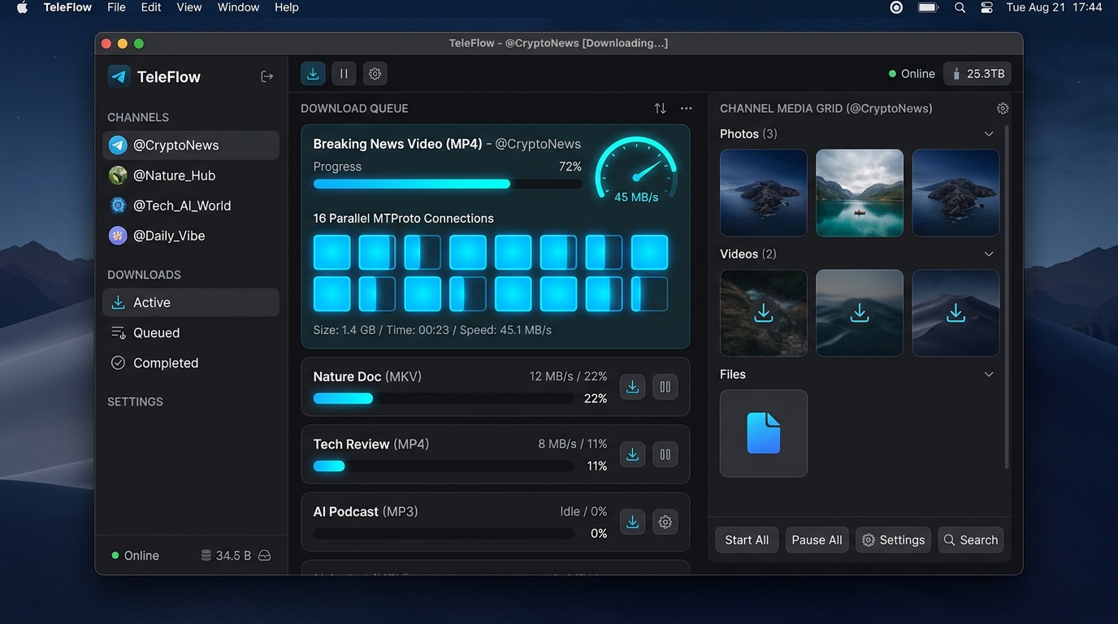Open the File menu
This screenshot has height=624, width=1118.
tap(116, 7)
